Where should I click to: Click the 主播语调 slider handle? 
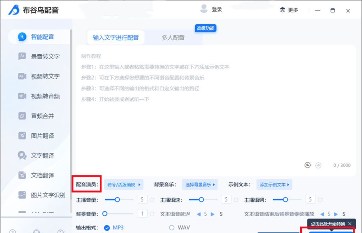285,200
